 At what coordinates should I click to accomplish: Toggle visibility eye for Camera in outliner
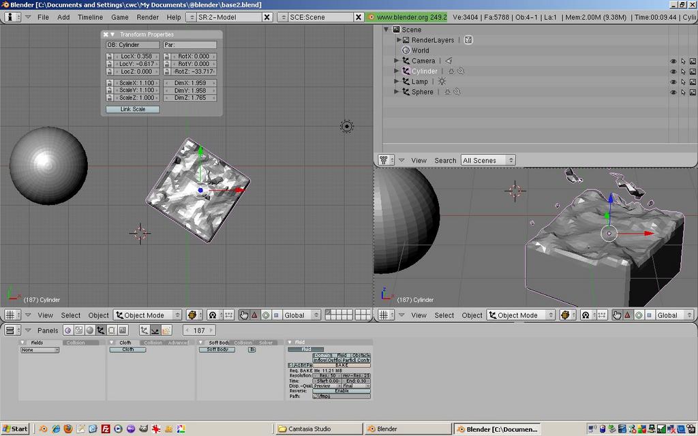(x=673, y=61)
